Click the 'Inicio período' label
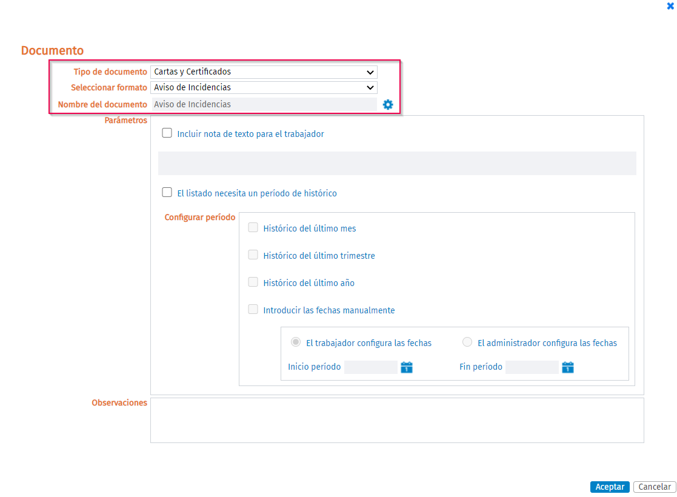This screenshot has width=677, height=497. coord(315,367)
